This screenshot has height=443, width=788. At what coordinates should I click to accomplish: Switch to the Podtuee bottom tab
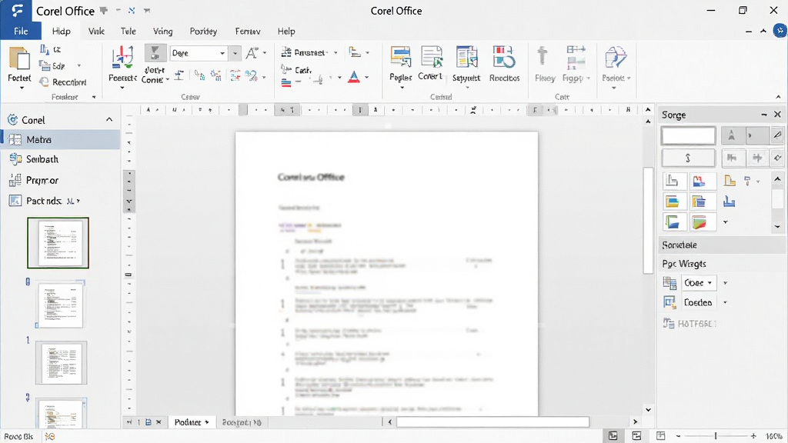192,422
